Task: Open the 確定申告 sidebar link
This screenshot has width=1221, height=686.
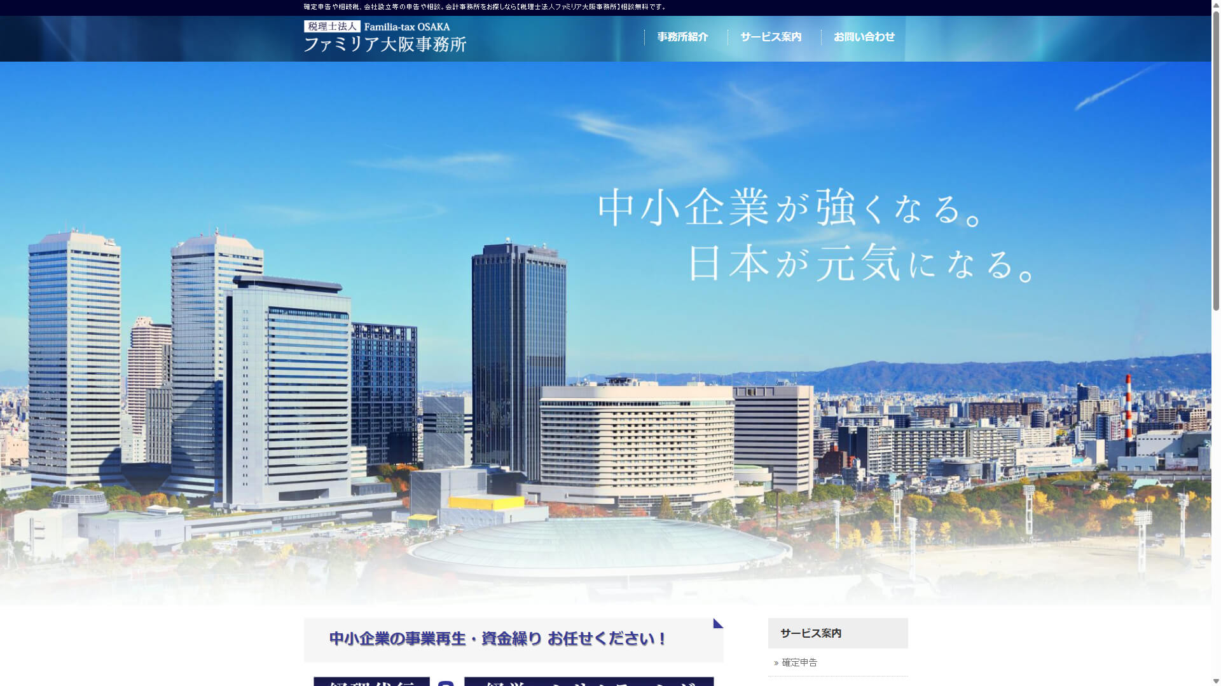Action: (799, 662)
